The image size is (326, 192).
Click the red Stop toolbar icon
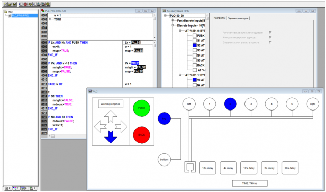[25, 4]
